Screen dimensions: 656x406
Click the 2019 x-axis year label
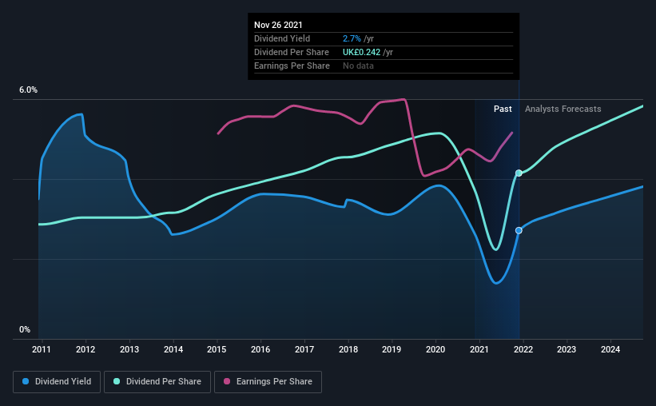tap(392, 349)
